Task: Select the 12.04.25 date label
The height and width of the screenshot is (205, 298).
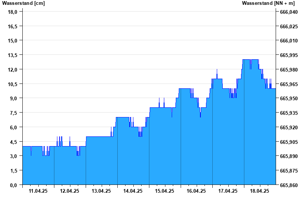Action: click(70, 191)
